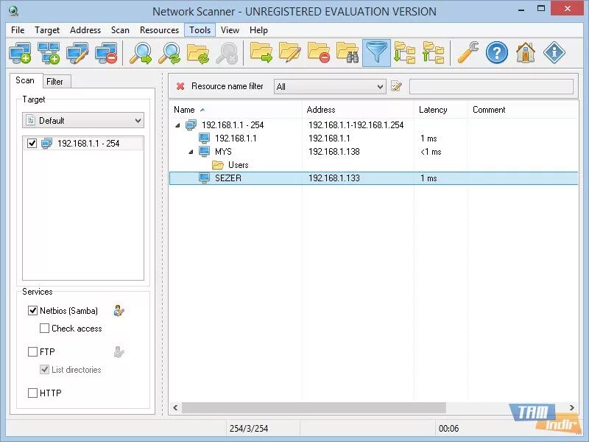Select the MYS computer row

374,152
